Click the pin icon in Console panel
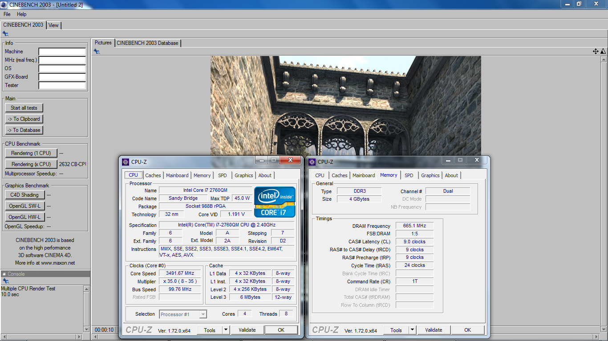608x341 pixels. coord(5,281)
